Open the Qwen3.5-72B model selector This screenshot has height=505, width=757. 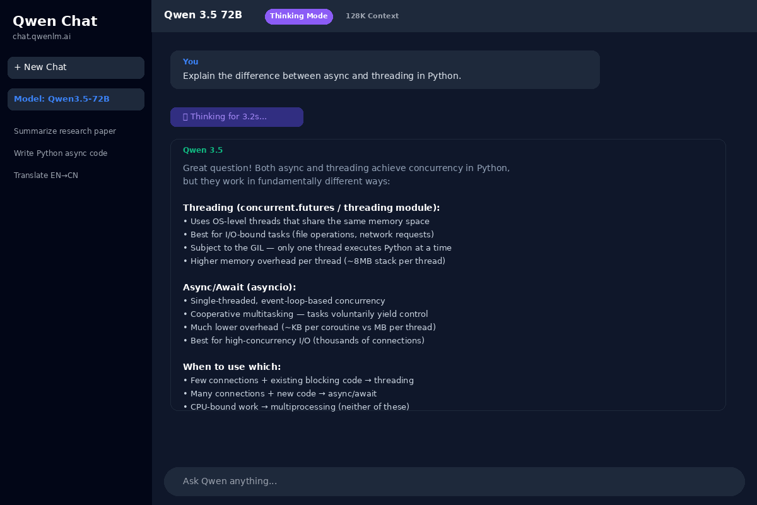[x=76, y=99]
